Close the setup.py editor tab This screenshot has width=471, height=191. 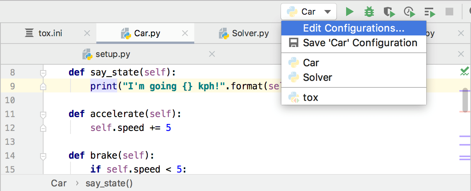[x=212, y=54]
